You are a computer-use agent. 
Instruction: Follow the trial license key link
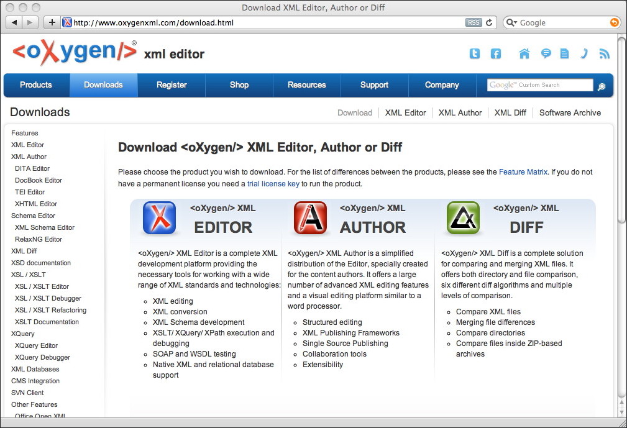[273, 184]
